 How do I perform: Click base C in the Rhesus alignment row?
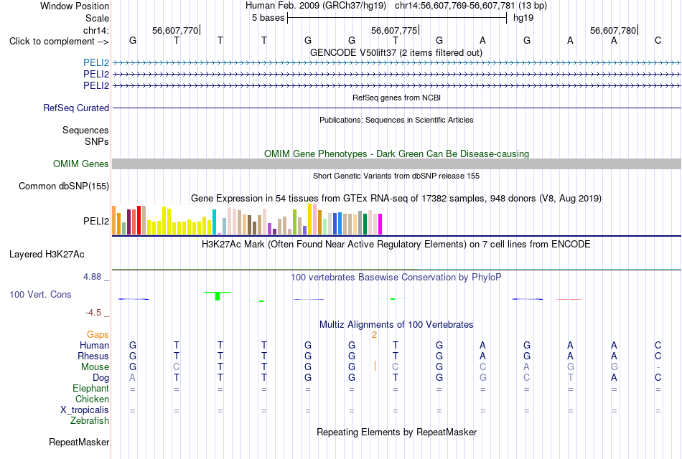(x=658, y=356)
